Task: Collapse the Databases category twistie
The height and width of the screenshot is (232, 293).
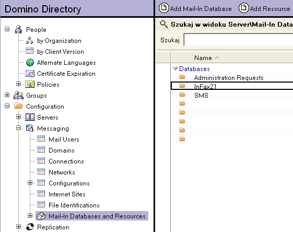Action: (175, 68)
